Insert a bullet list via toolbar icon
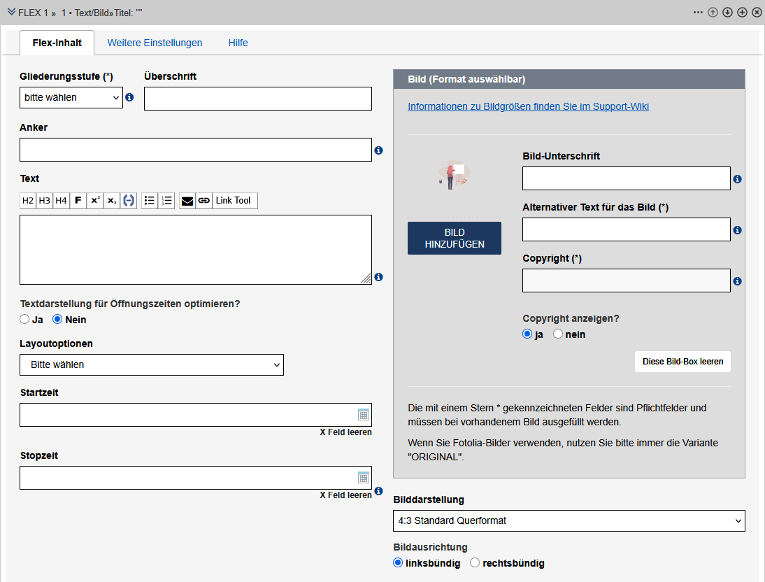Image resolution: width=765 pixels, height=582 pixels. tap(150, 201)
